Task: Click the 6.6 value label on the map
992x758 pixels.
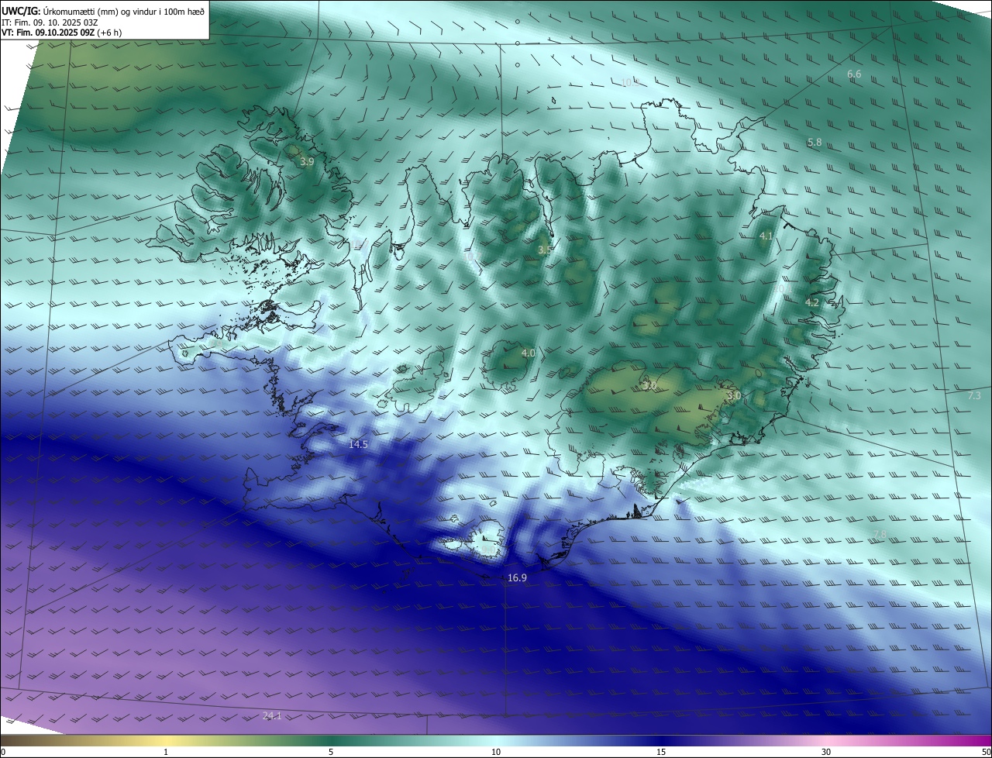Action: 854,74
